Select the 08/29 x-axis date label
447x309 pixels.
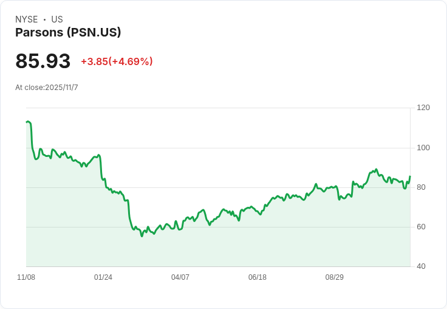coord(335,277)
